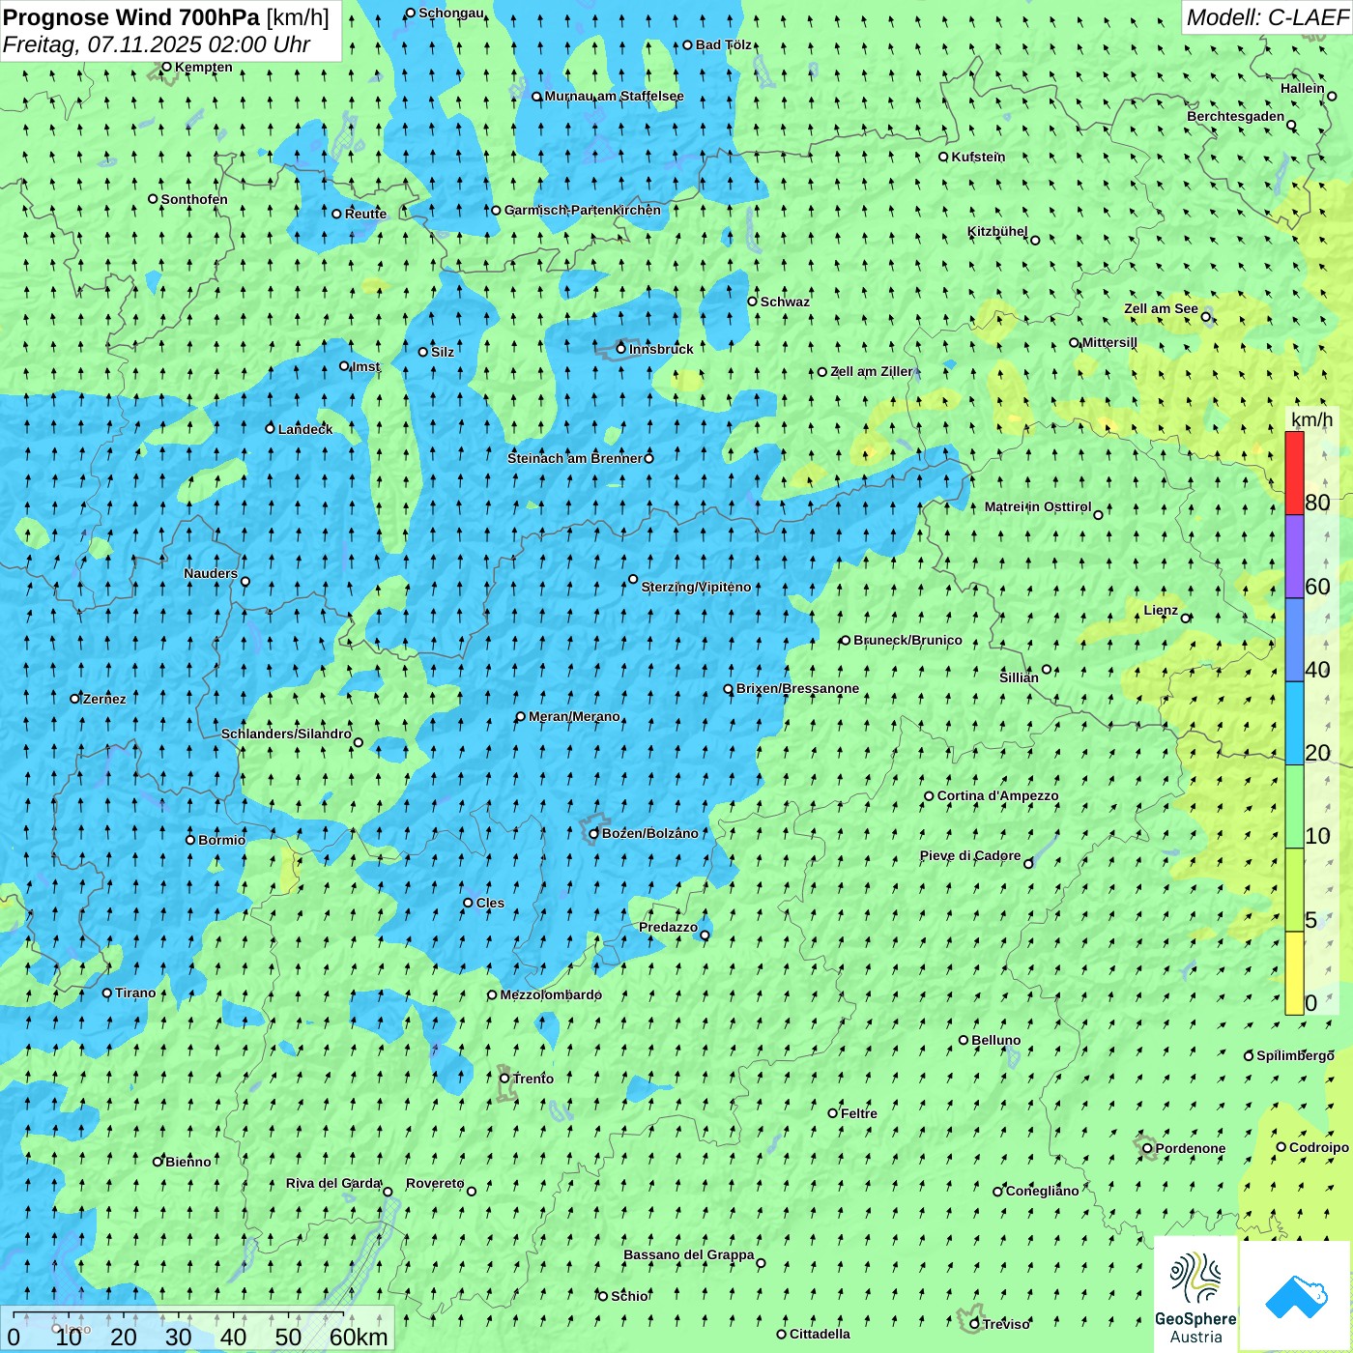Click the Kufstein location marker
This screenshot has height=1353, width=1353.
click(944, 157)
